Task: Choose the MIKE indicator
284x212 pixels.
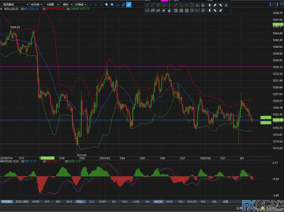Action: 170,201
